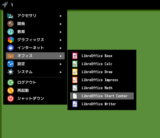This screenshot has width=160, height=138.
Task: Expand the 開発 submenu arrow
Action: (x=61, y=24)
